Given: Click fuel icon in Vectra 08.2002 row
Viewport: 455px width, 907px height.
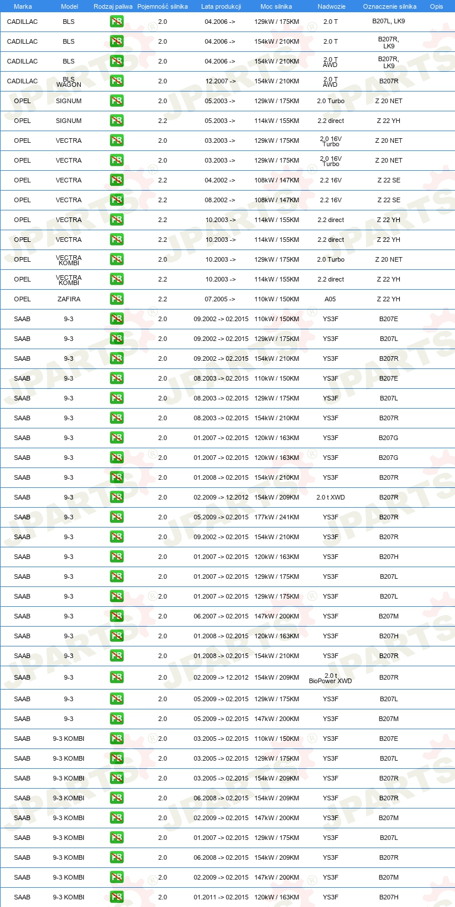Looking at the screenshot, I should click(116, 200).
